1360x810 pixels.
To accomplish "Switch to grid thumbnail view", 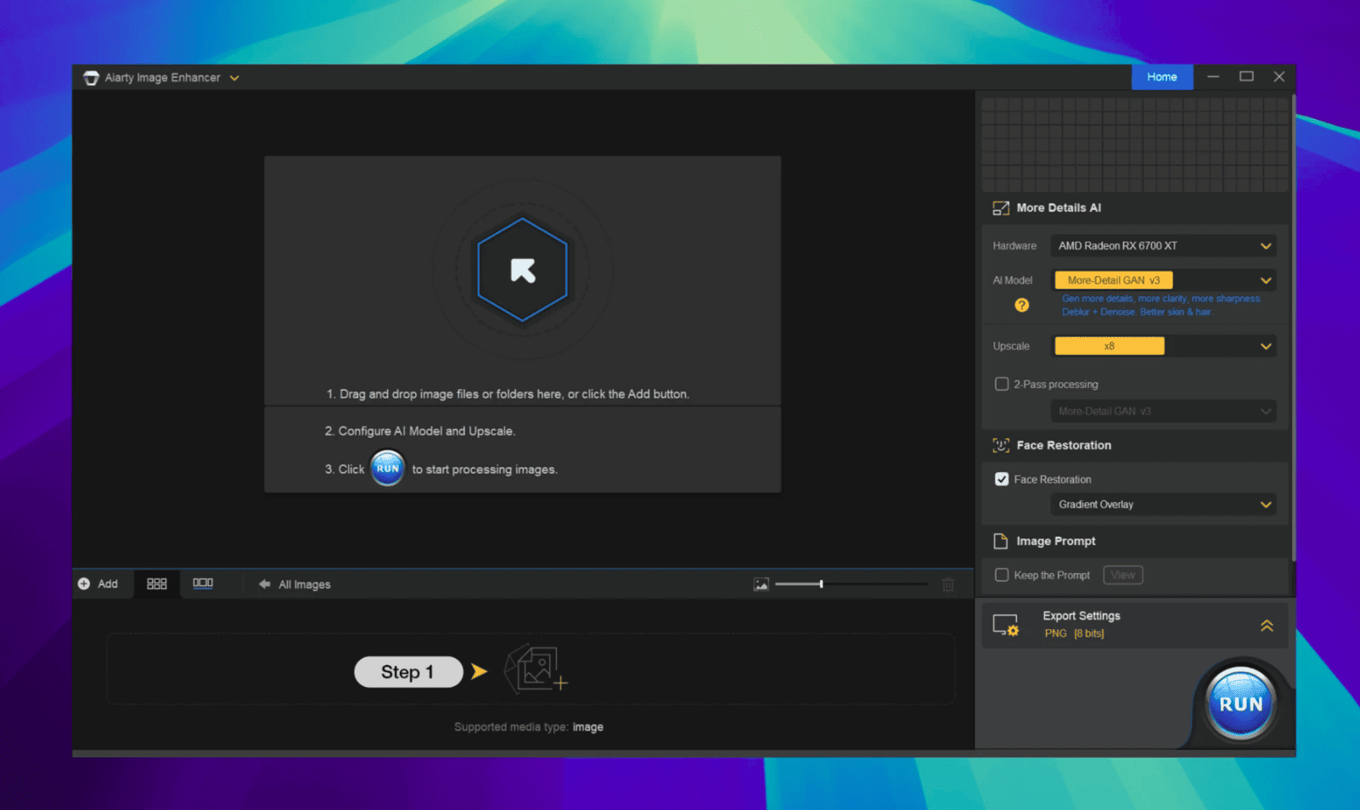I will [x=157, y=584].
